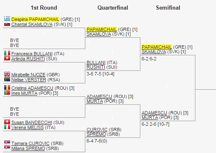Open Milana SPREMO link in 1st Round

click(x=28, y=148)
